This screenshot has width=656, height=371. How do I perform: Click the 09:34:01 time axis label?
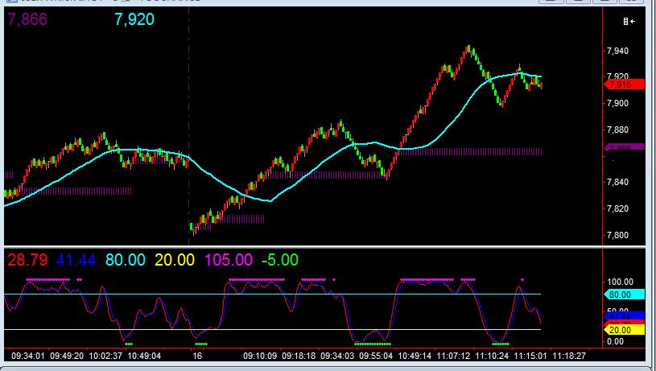(x=27, y=356)
